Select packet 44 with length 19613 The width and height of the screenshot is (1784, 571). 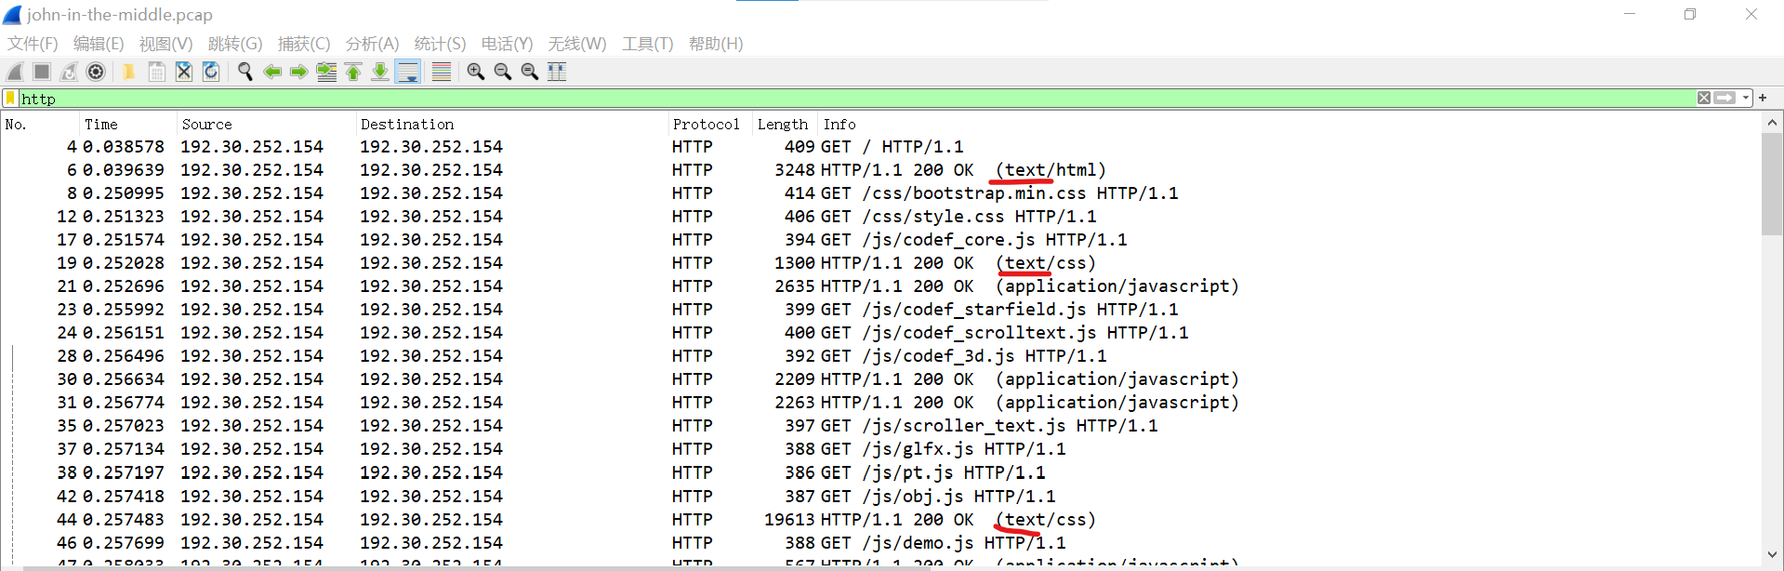pyautogui.click(x=879, y=520)
